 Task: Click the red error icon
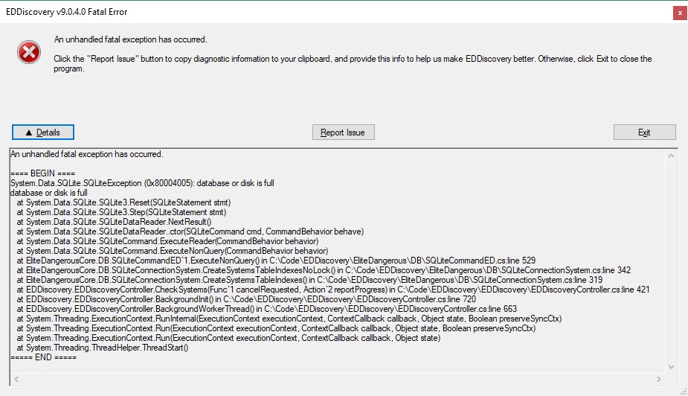click(29, 52)
